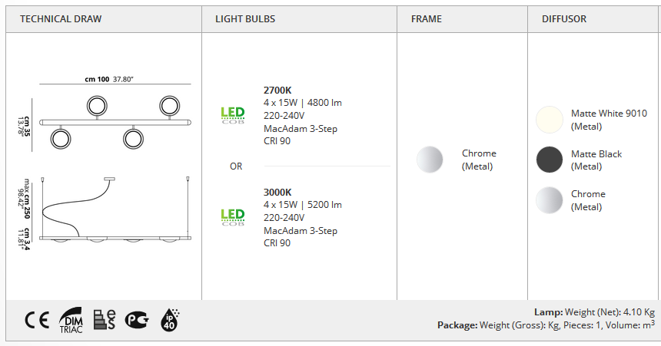Image resolution: width=661 pixels, height=346 pixels.
Task: Click the LED COB icon beside 3000K
Action: pos(233,217)
